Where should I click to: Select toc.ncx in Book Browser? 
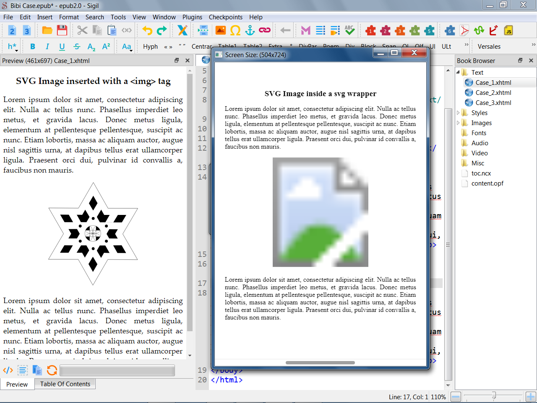pos(481,173)
